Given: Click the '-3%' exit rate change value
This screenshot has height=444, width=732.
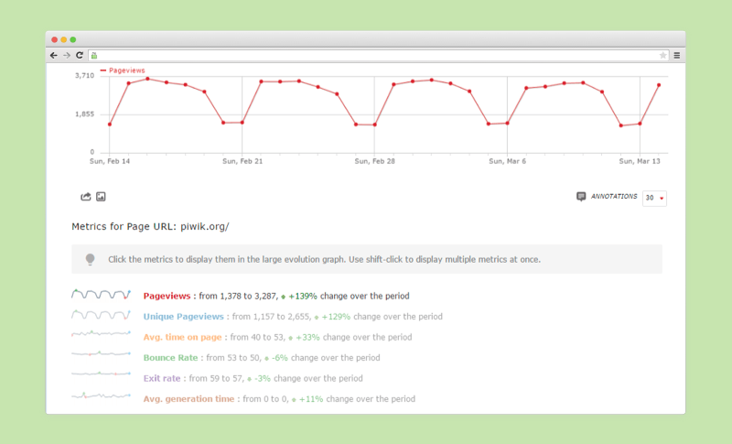Looking at the screenshot, I should [x=263, y=378].
